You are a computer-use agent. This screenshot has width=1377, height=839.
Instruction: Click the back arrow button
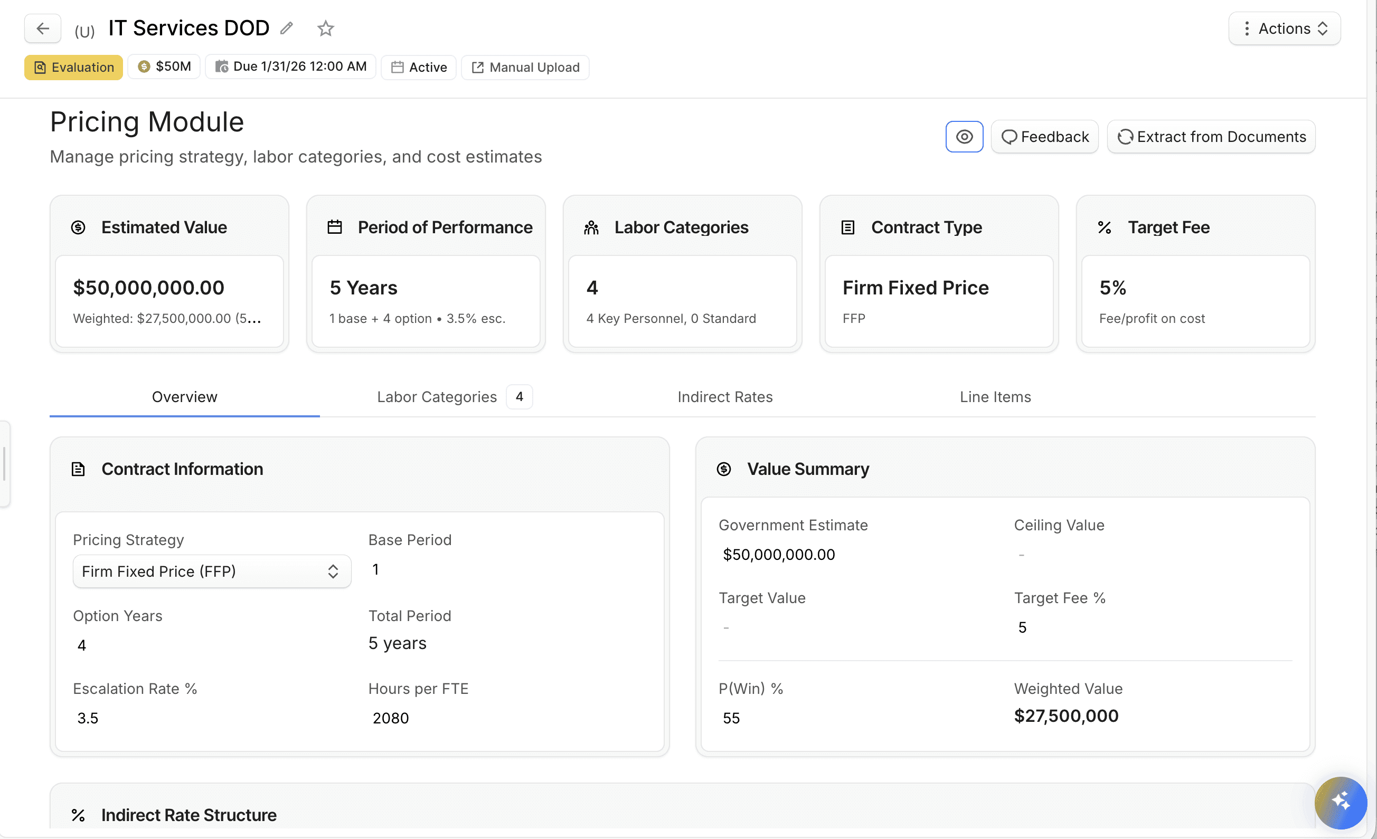[x=42, y=28]
